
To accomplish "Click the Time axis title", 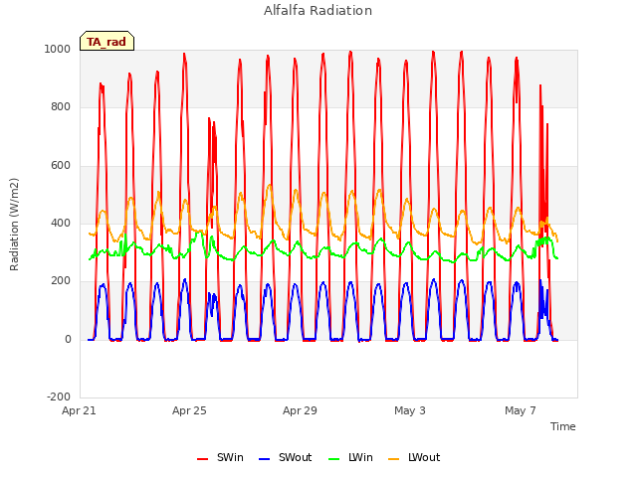I will click(563, 426).
